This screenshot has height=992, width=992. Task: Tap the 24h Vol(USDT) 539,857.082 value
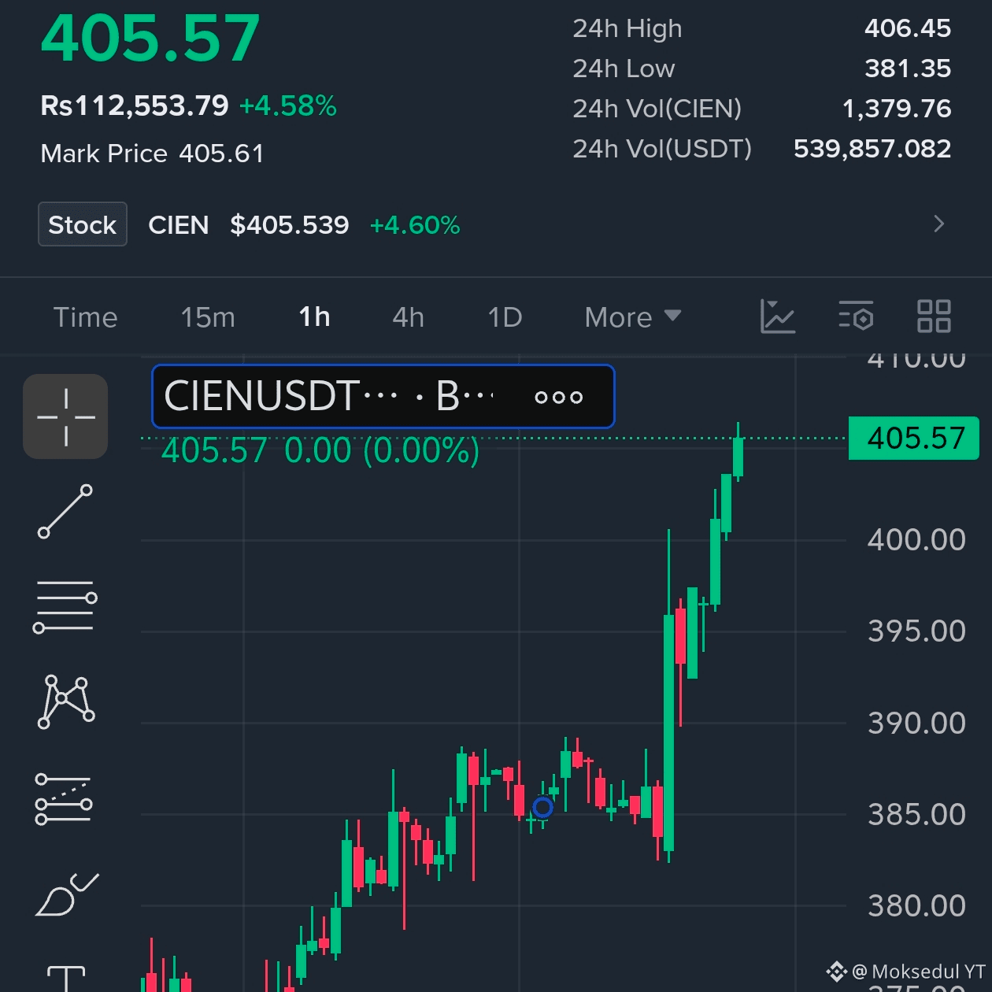(872, 149)
